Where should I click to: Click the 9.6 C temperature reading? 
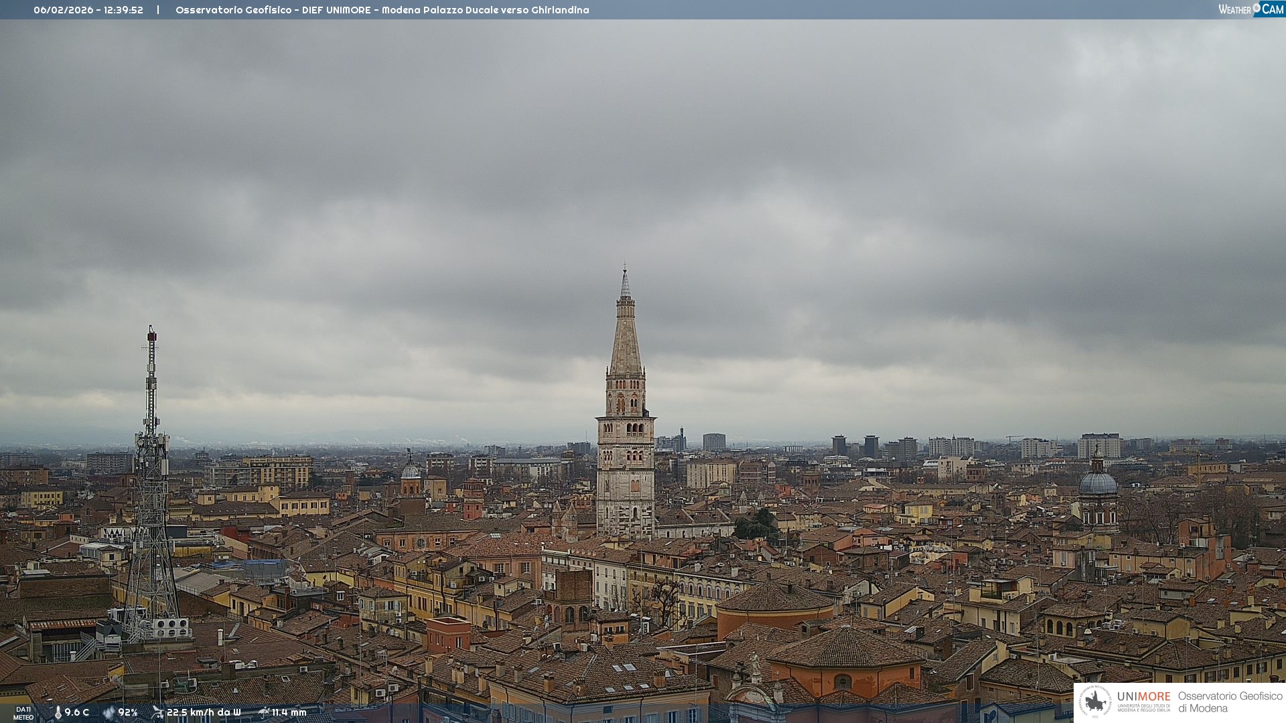click(77, 713)
